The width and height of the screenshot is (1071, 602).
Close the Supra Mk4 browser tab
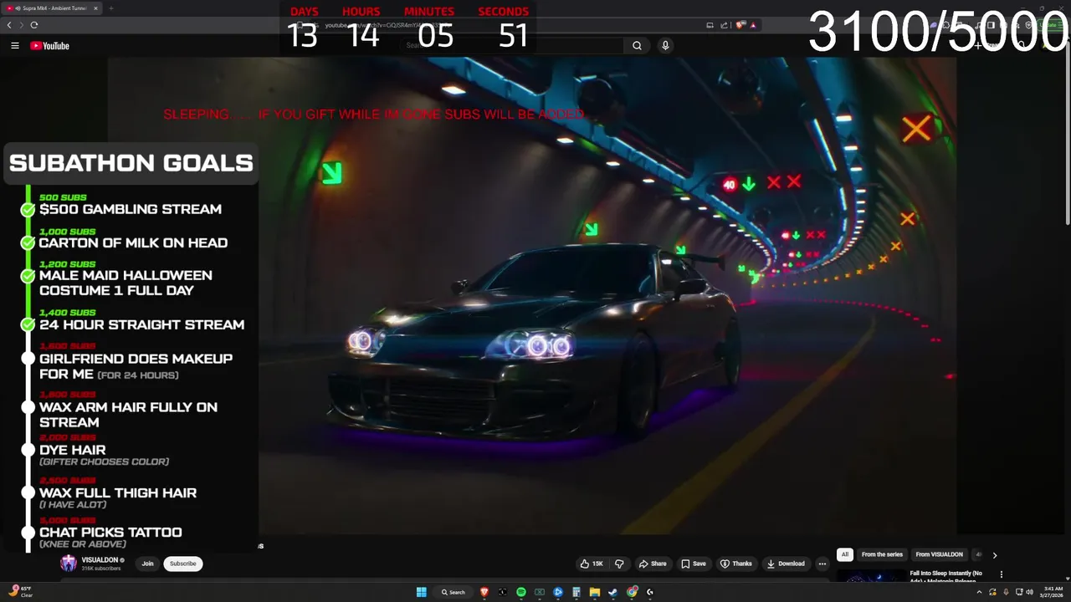coord(95,8)
